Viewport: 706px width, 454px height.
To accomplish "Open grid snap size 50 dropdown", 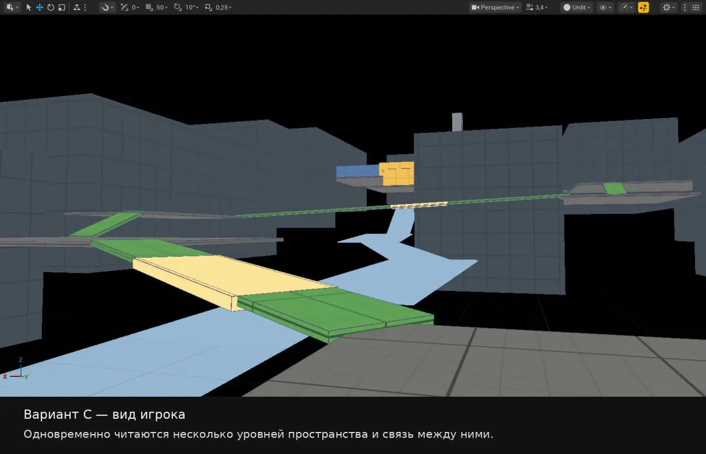I will coord(162,8).
